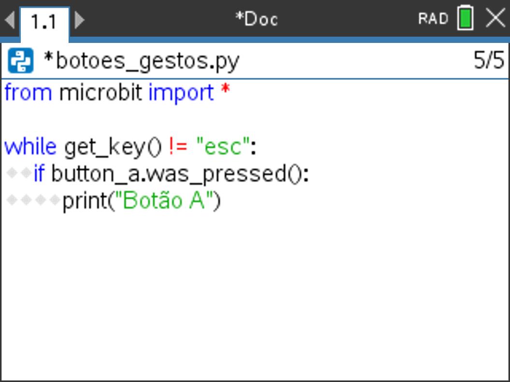Click the blue import keyword
This screenshot has height=382, width=510.
181,94
